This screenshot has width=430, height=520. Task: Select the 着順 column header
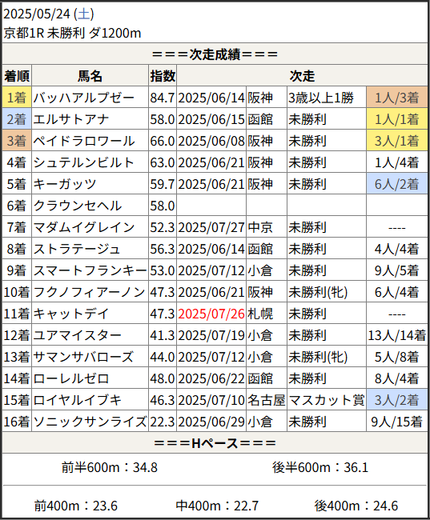[x=17, y=76]
